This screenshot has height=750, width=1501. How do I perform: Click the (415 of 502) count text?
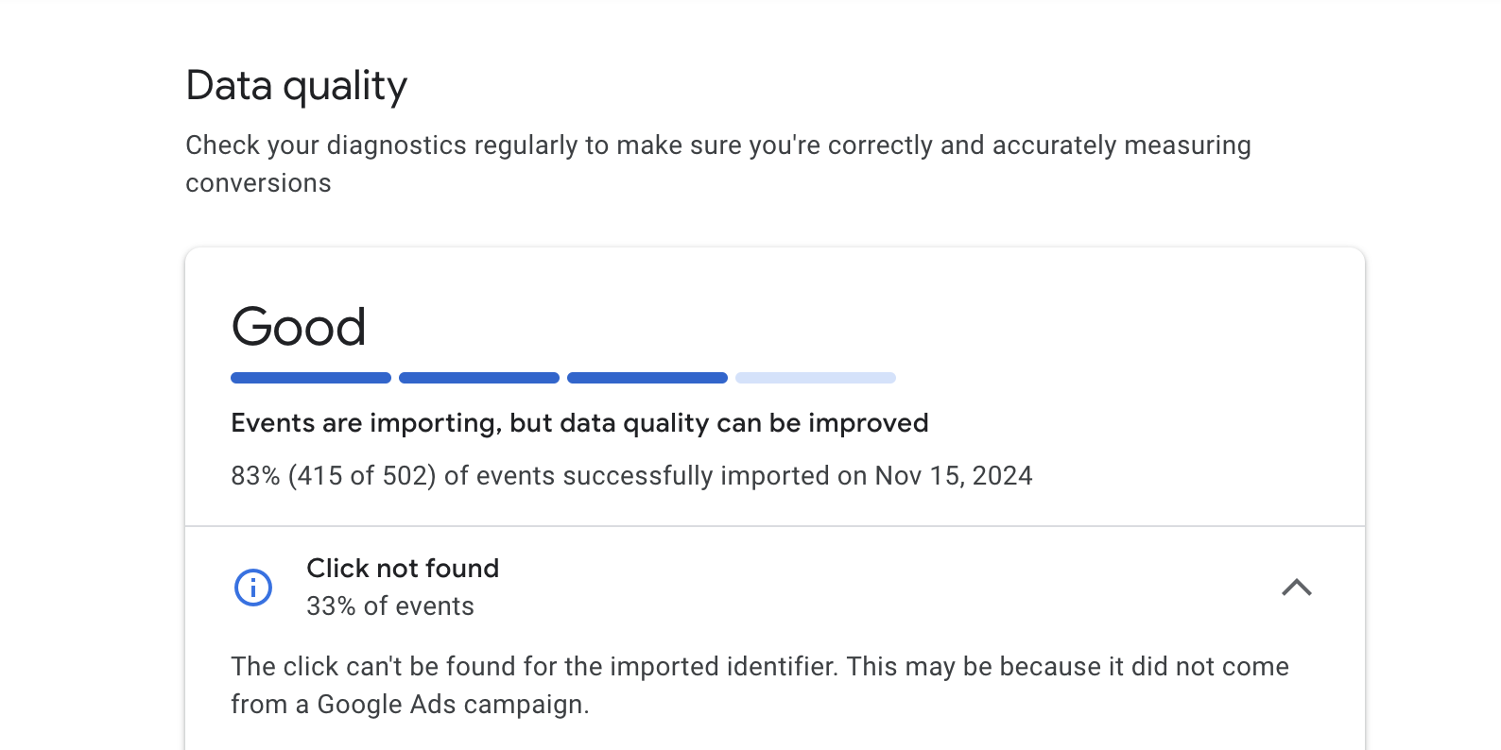point(362,475)
